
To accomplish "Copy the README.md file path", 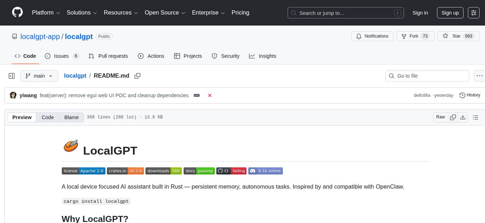I will (137, 76).
